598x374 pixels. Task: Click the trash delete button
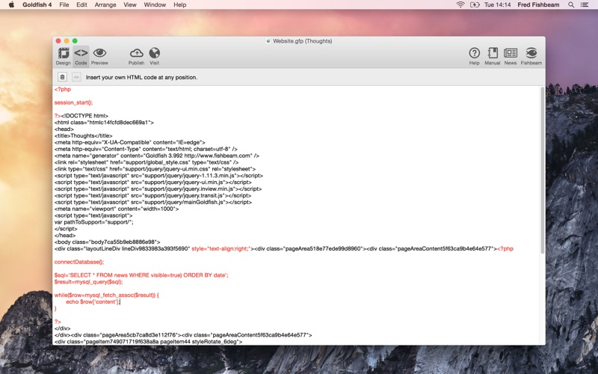click(x=63, y=77)
